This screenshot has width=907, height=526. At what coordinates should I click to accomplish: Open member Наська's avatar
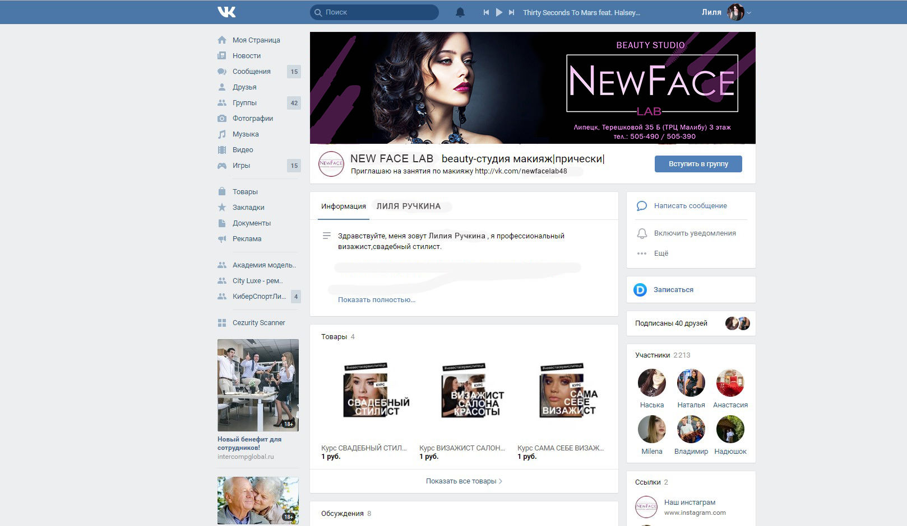(652, 383)
